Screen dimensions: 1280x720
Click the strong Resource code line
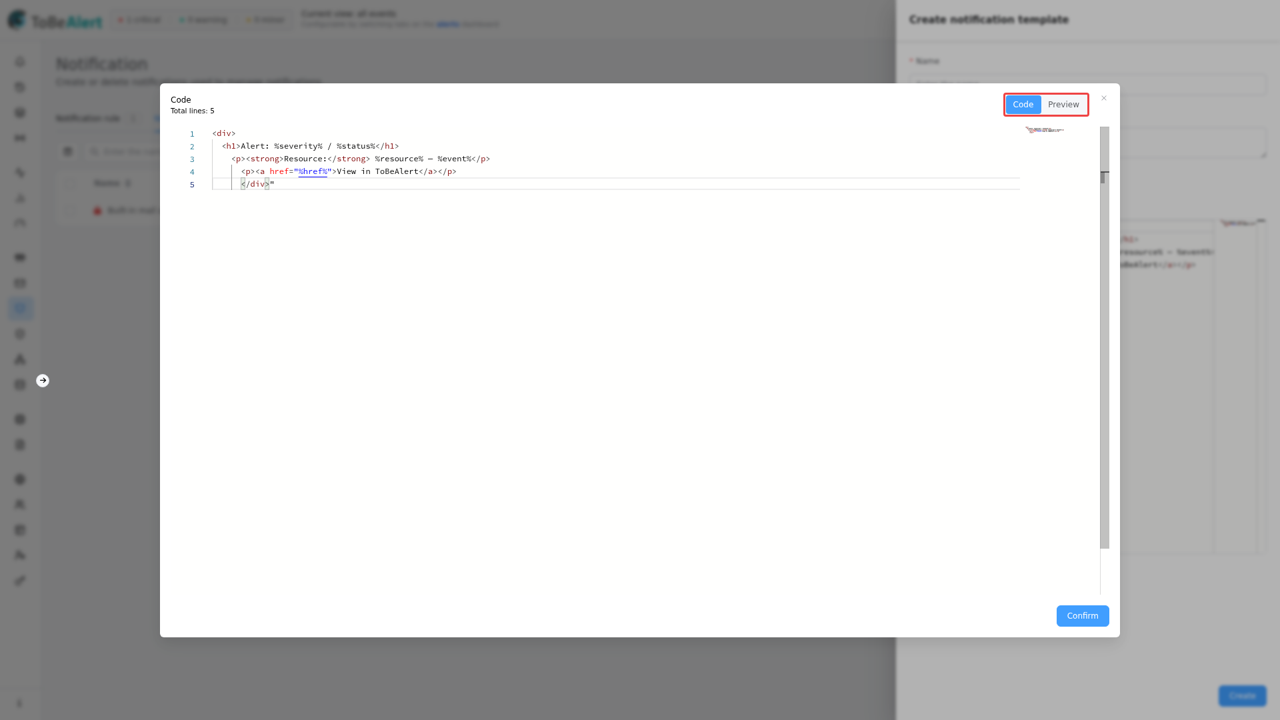click(361, 159)
